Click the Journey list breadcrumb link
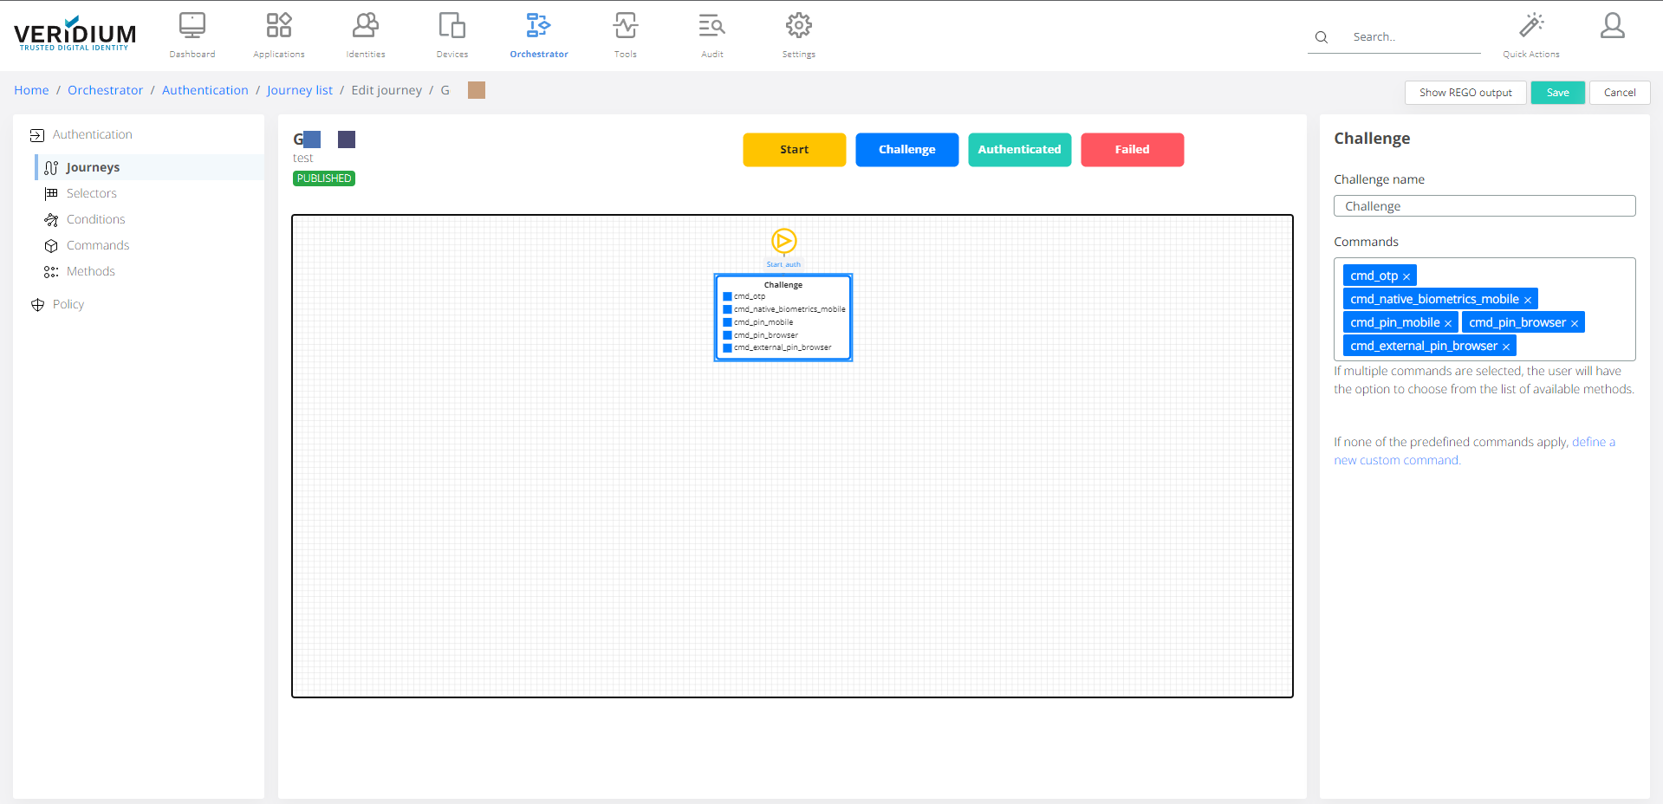Viewport: 1663px width, 804px height. tap(299, 90)
